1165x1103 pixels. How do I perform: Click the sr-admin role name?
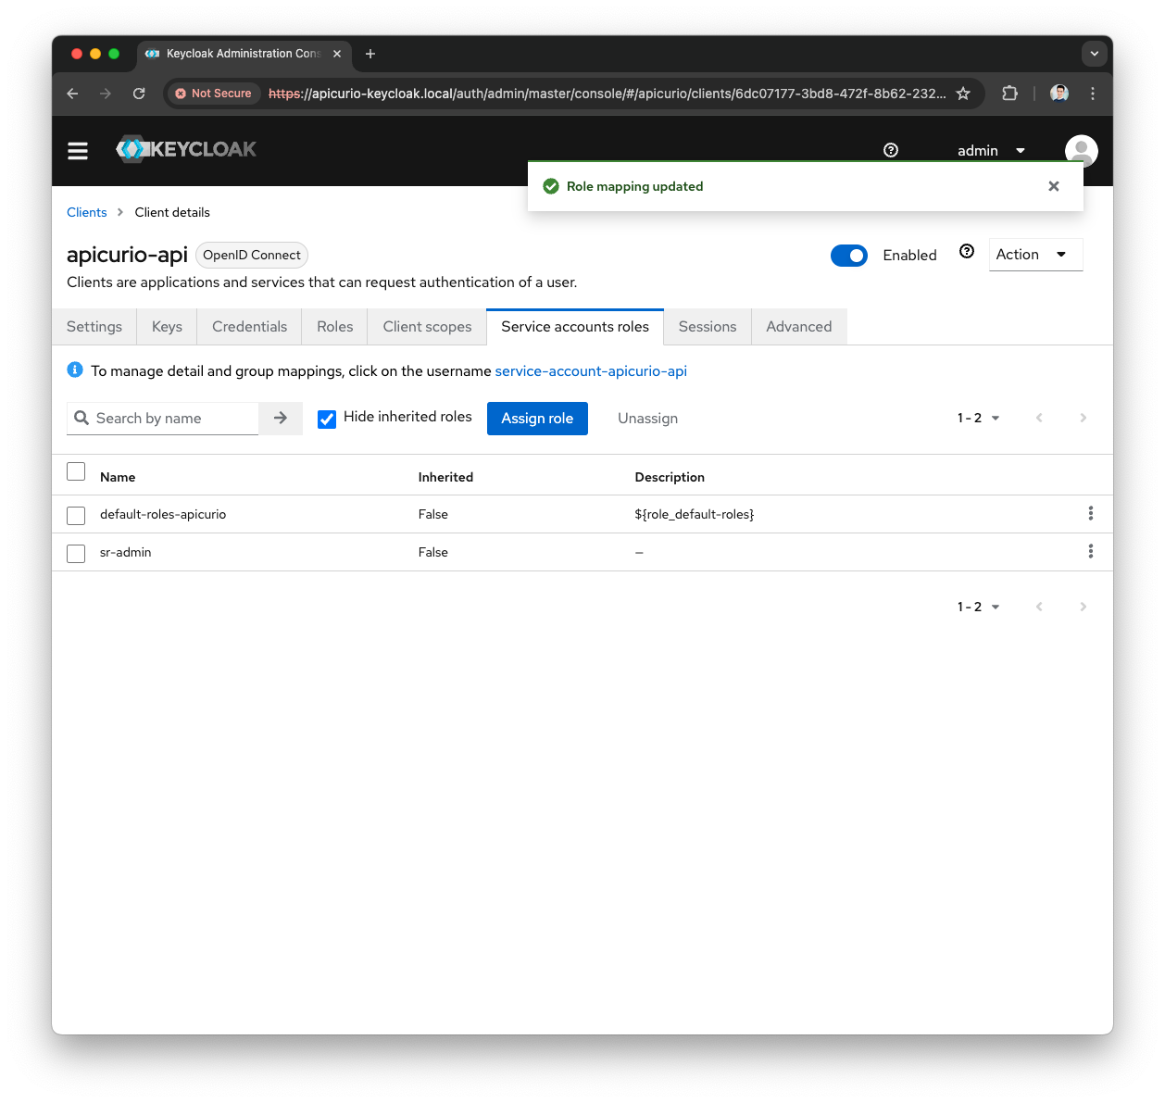126,552
